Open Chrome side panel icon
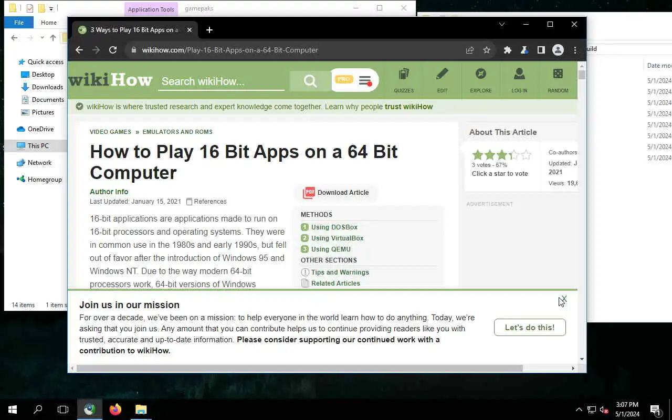672x420 pixels. [x=541, y=50]
